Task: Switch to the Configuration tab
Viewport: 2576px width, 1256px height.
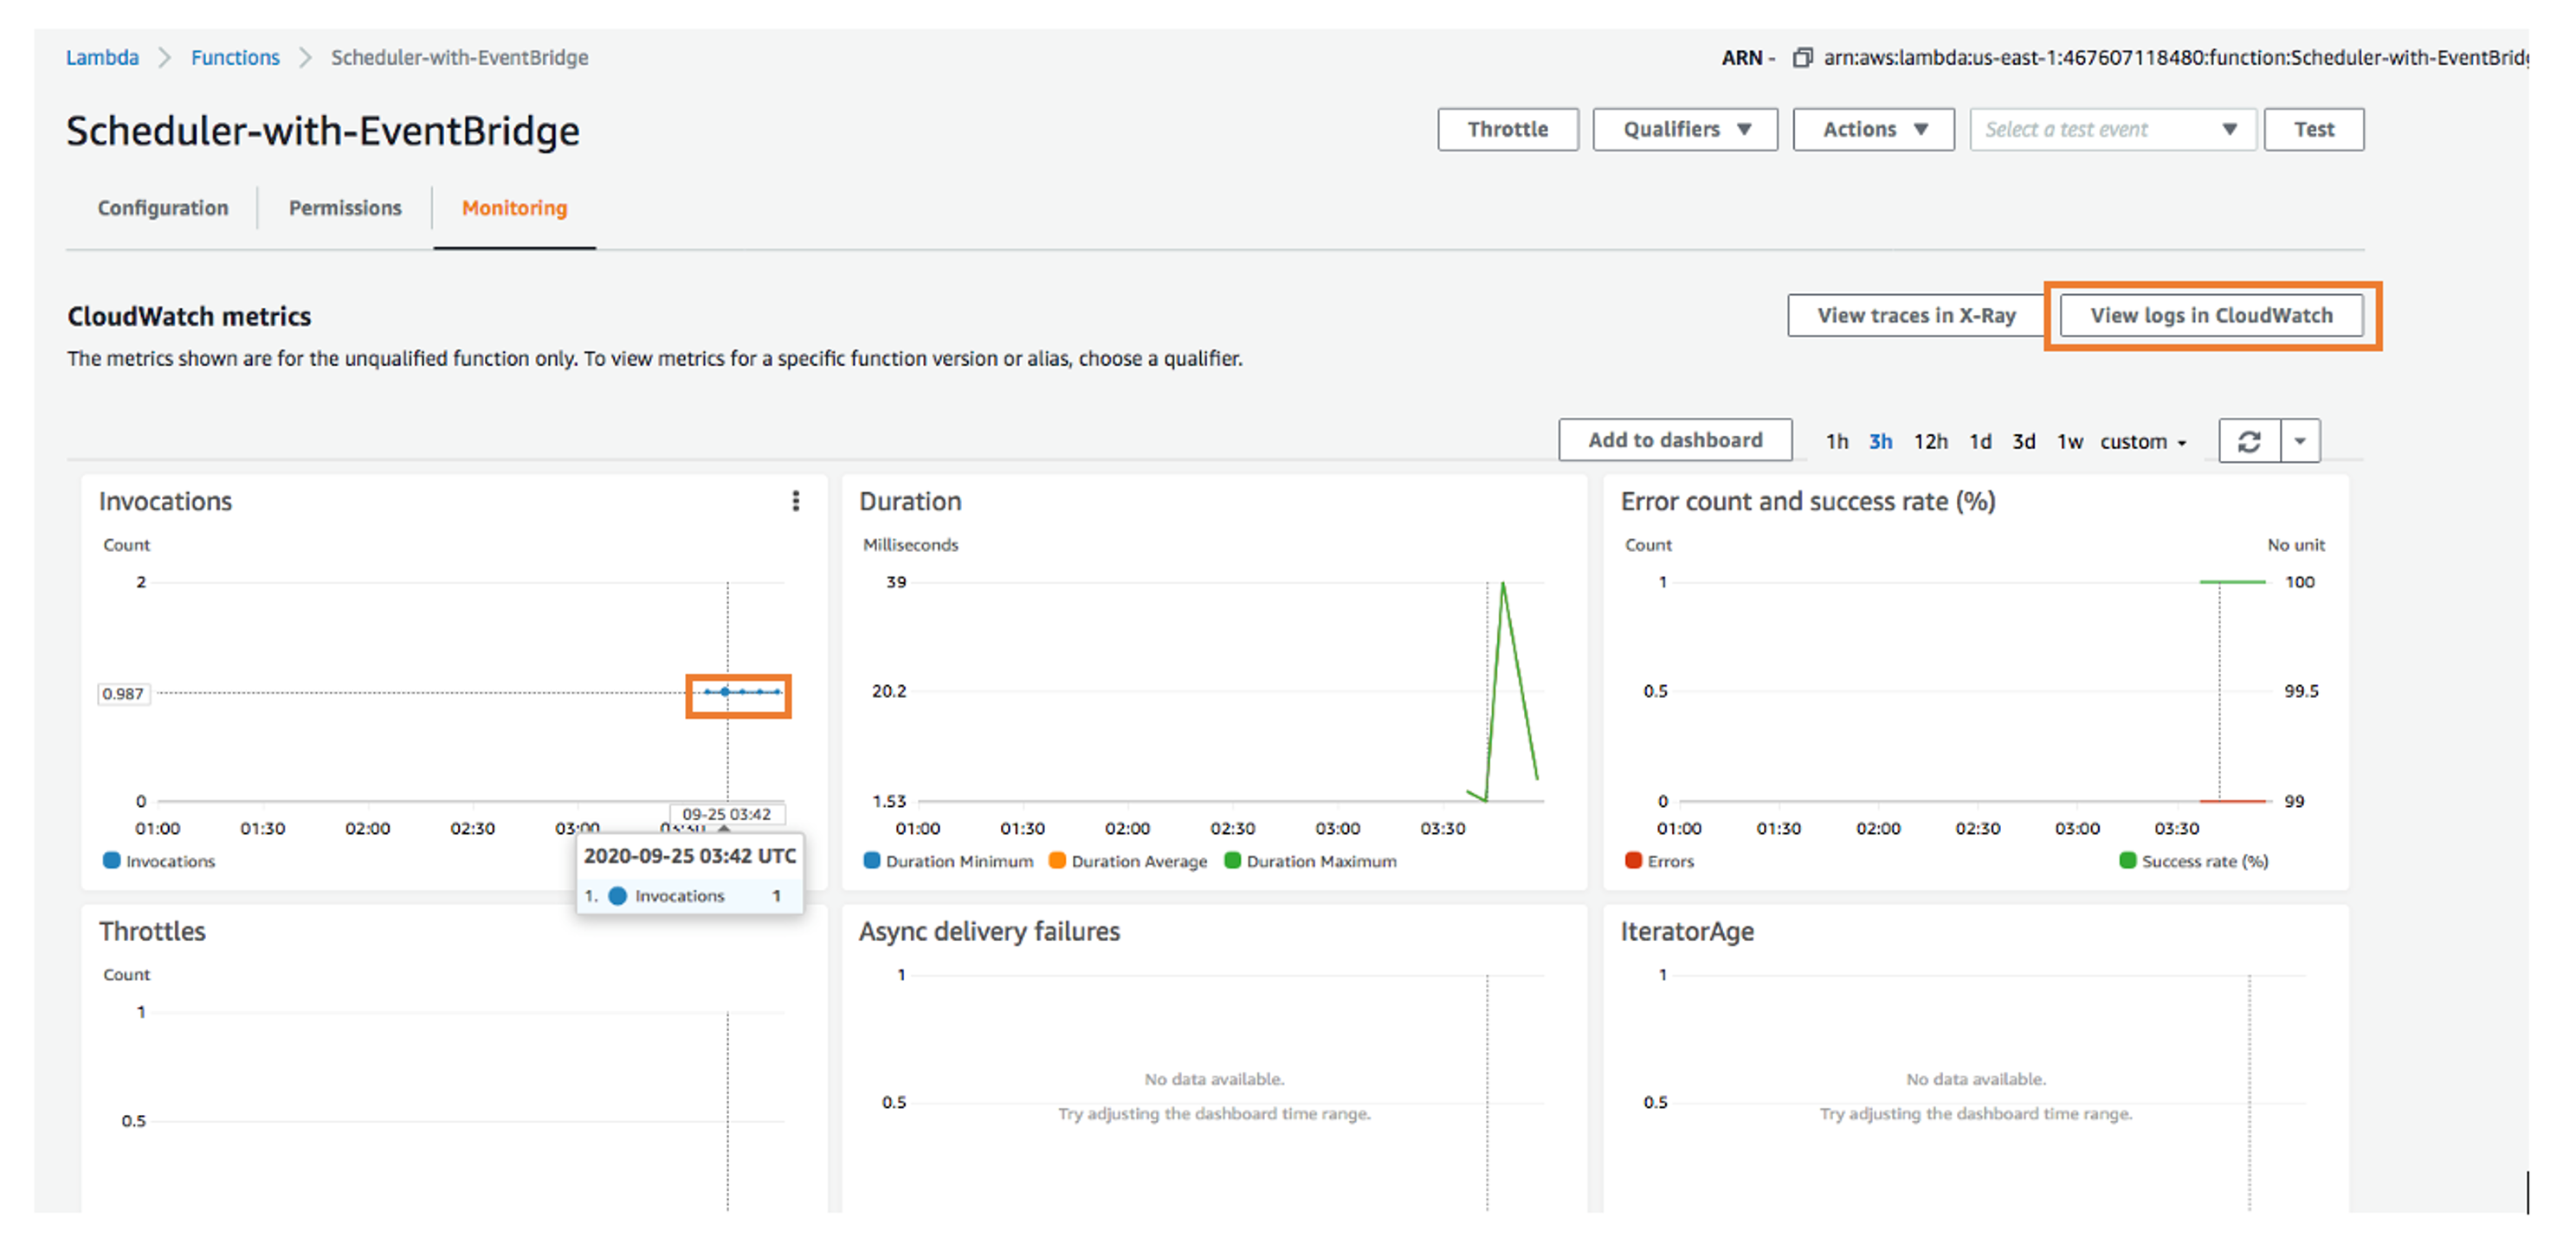Action: [x=162, y=208]
